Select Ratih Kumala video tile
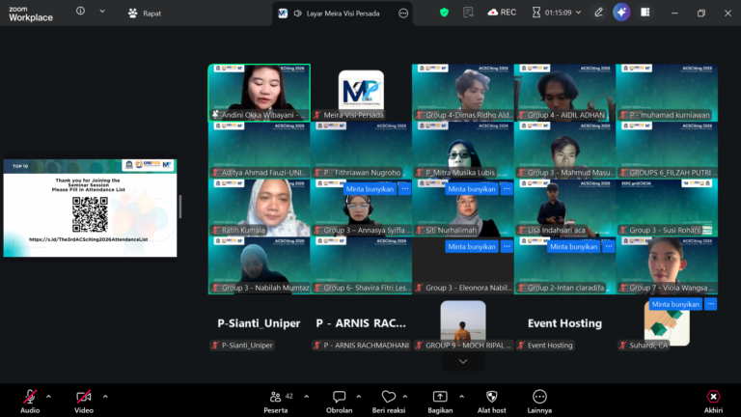The image size is (741, 417). [x=260, y=208]
